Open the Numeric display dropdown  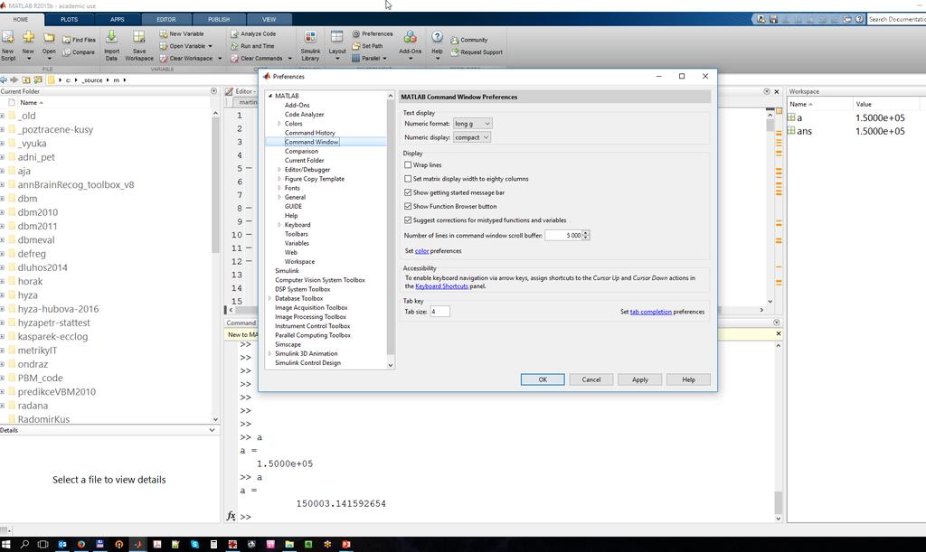[x=472, y=136]
